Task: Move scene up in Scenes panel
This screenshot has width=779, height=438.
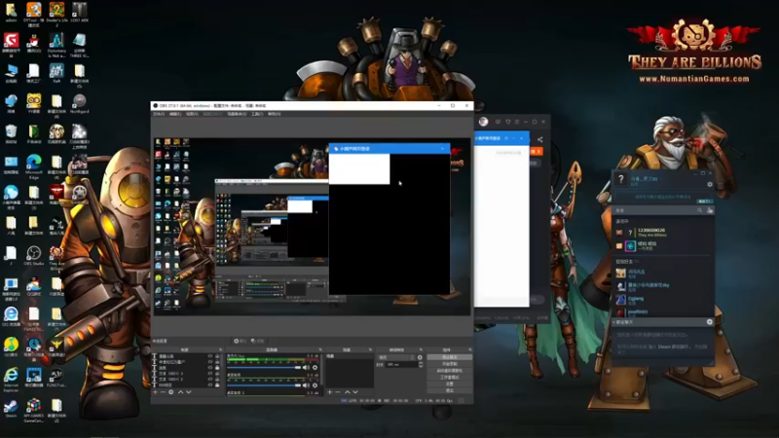Action: coord(348,392)
